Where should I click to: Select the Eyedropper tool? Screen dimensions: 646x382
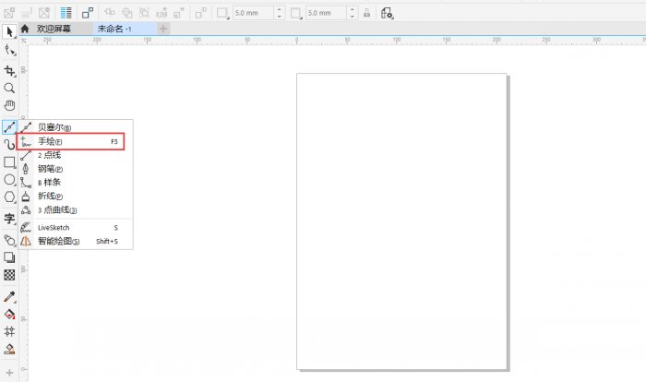pyautogui.click(x=9, y=297)
